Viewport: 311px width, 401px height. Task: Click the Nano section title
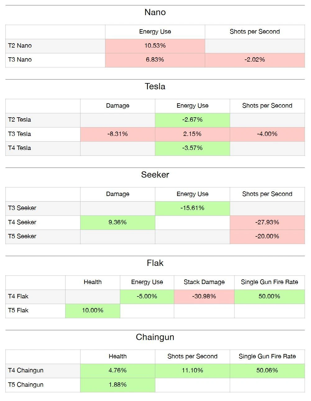point(155,12)
